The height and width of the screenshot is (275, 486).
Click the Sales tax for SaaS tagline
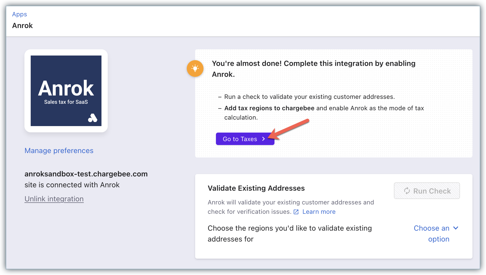click(x=66, y=102)
